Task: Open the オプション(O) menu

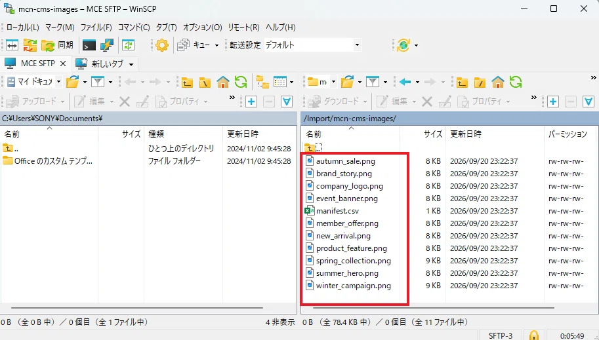Action: [202, 27]
